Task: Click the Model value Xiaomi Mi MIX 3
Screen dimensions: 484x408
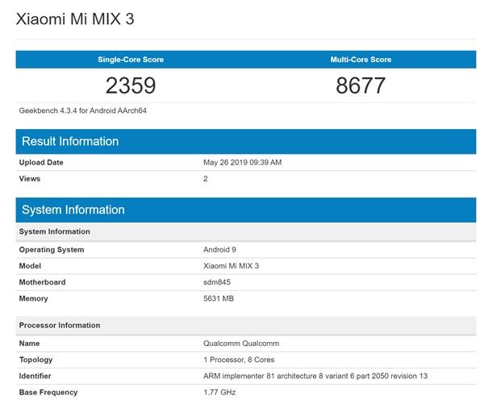Action: (x=231, y=266)
